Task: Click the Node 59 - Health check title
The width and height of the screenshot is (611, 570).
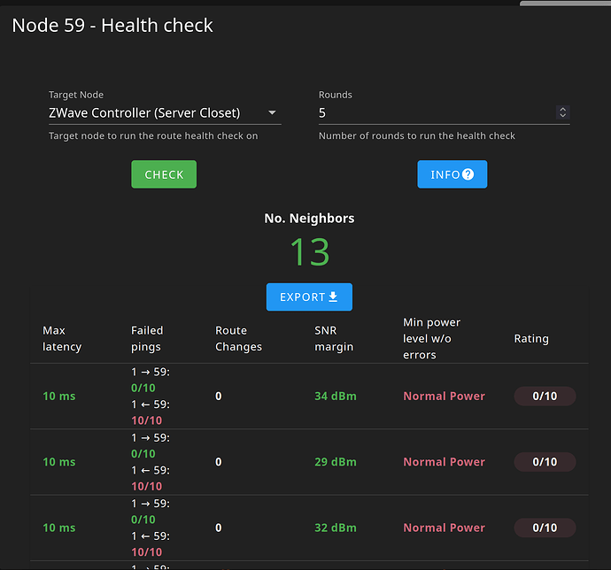Action: [x=112, y=25]
